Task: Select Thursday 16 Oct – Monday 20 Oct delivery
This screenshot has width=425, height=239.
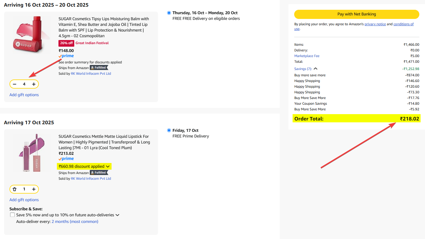Action: click(x=169, y=13)
